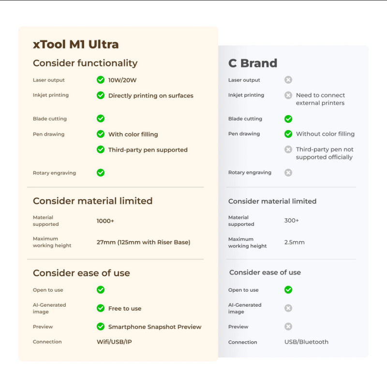Image resolution: width=387 pixels, height=387 pixels.
Task: Click the C Brand Blade cutting green check
Action: (x=288, y=119)
